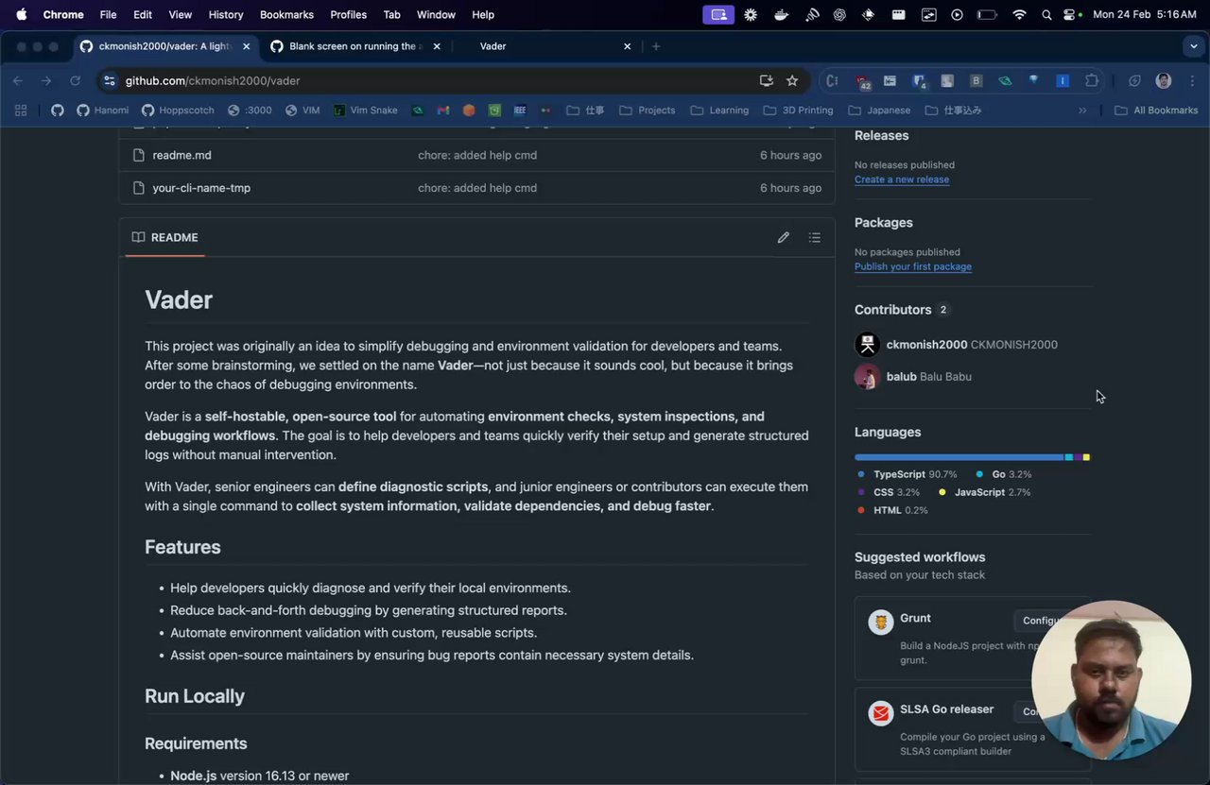Open the 3D Printing bookmark folder
The image size is (1210, 785).
798,111
